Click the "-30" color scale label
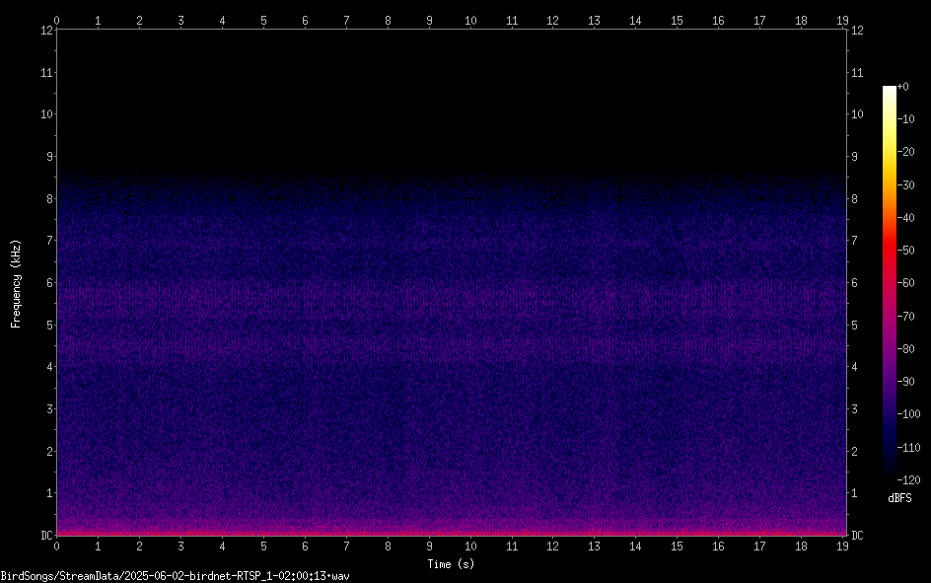The height and width of the screenshot is (583, 931). click(906, 185)
